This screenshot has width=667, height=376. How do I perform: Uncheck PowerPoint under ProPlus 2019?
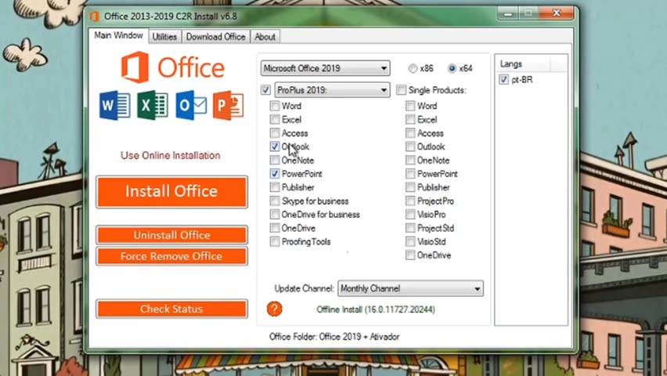coord(275,174)
